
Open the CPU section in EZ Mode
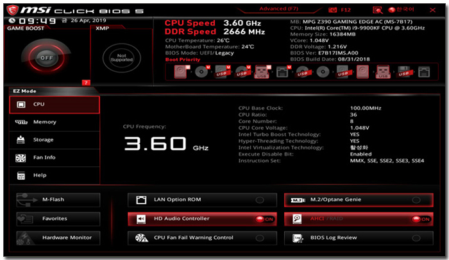coord(55,105)
